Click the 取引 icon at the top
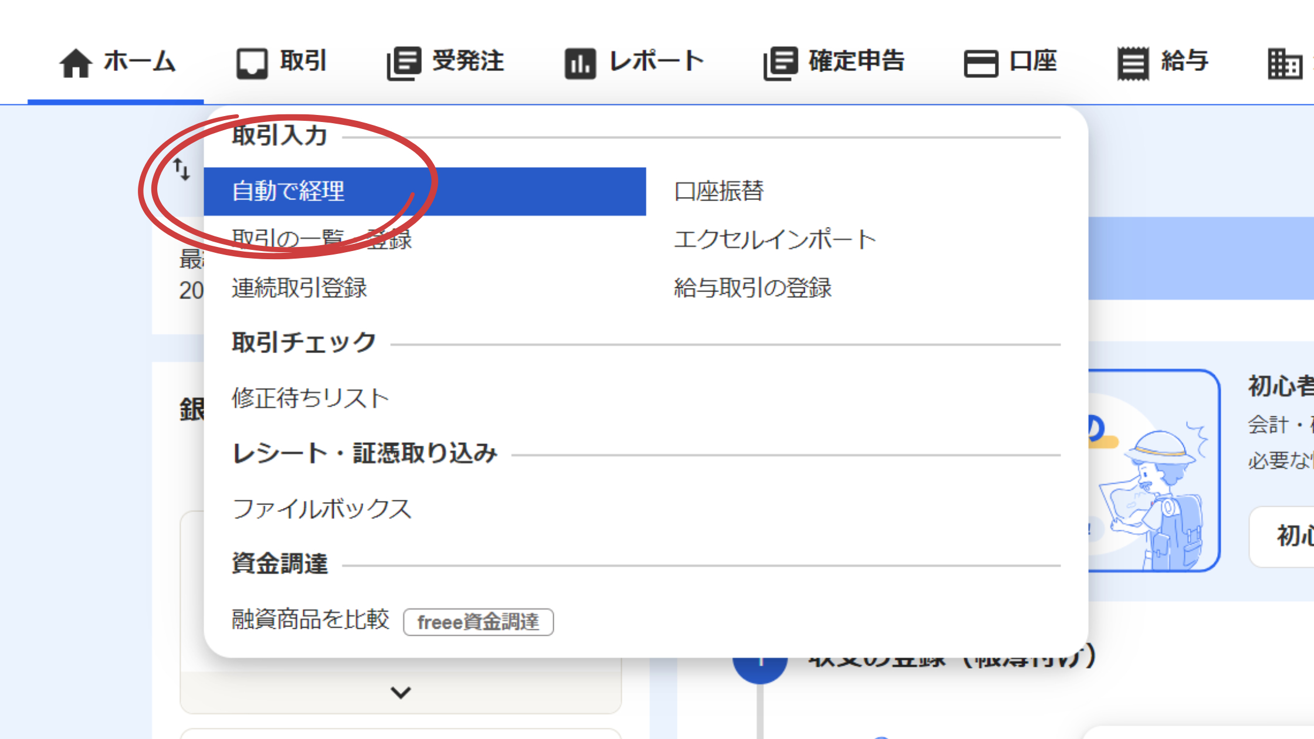This screenshot has height=739, width=1314. (253, 62)
